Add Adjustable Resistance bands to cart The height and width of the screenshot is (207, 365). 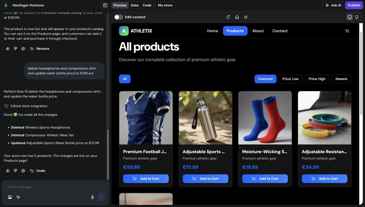click(324, 178)
